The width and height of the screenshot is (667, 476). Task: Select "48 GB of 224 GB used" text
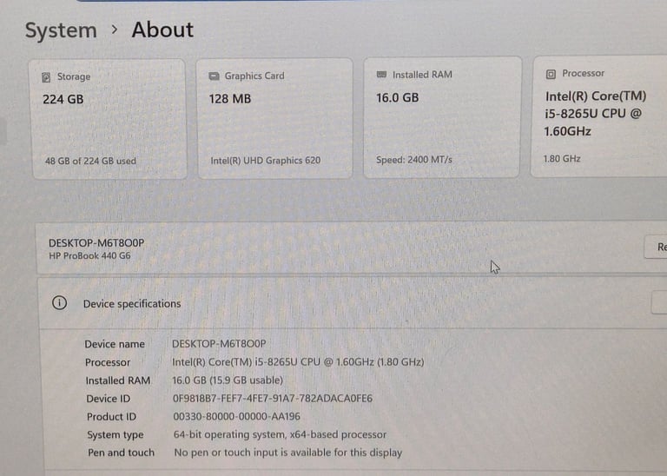pyautogui.click(x=90, y=161)
